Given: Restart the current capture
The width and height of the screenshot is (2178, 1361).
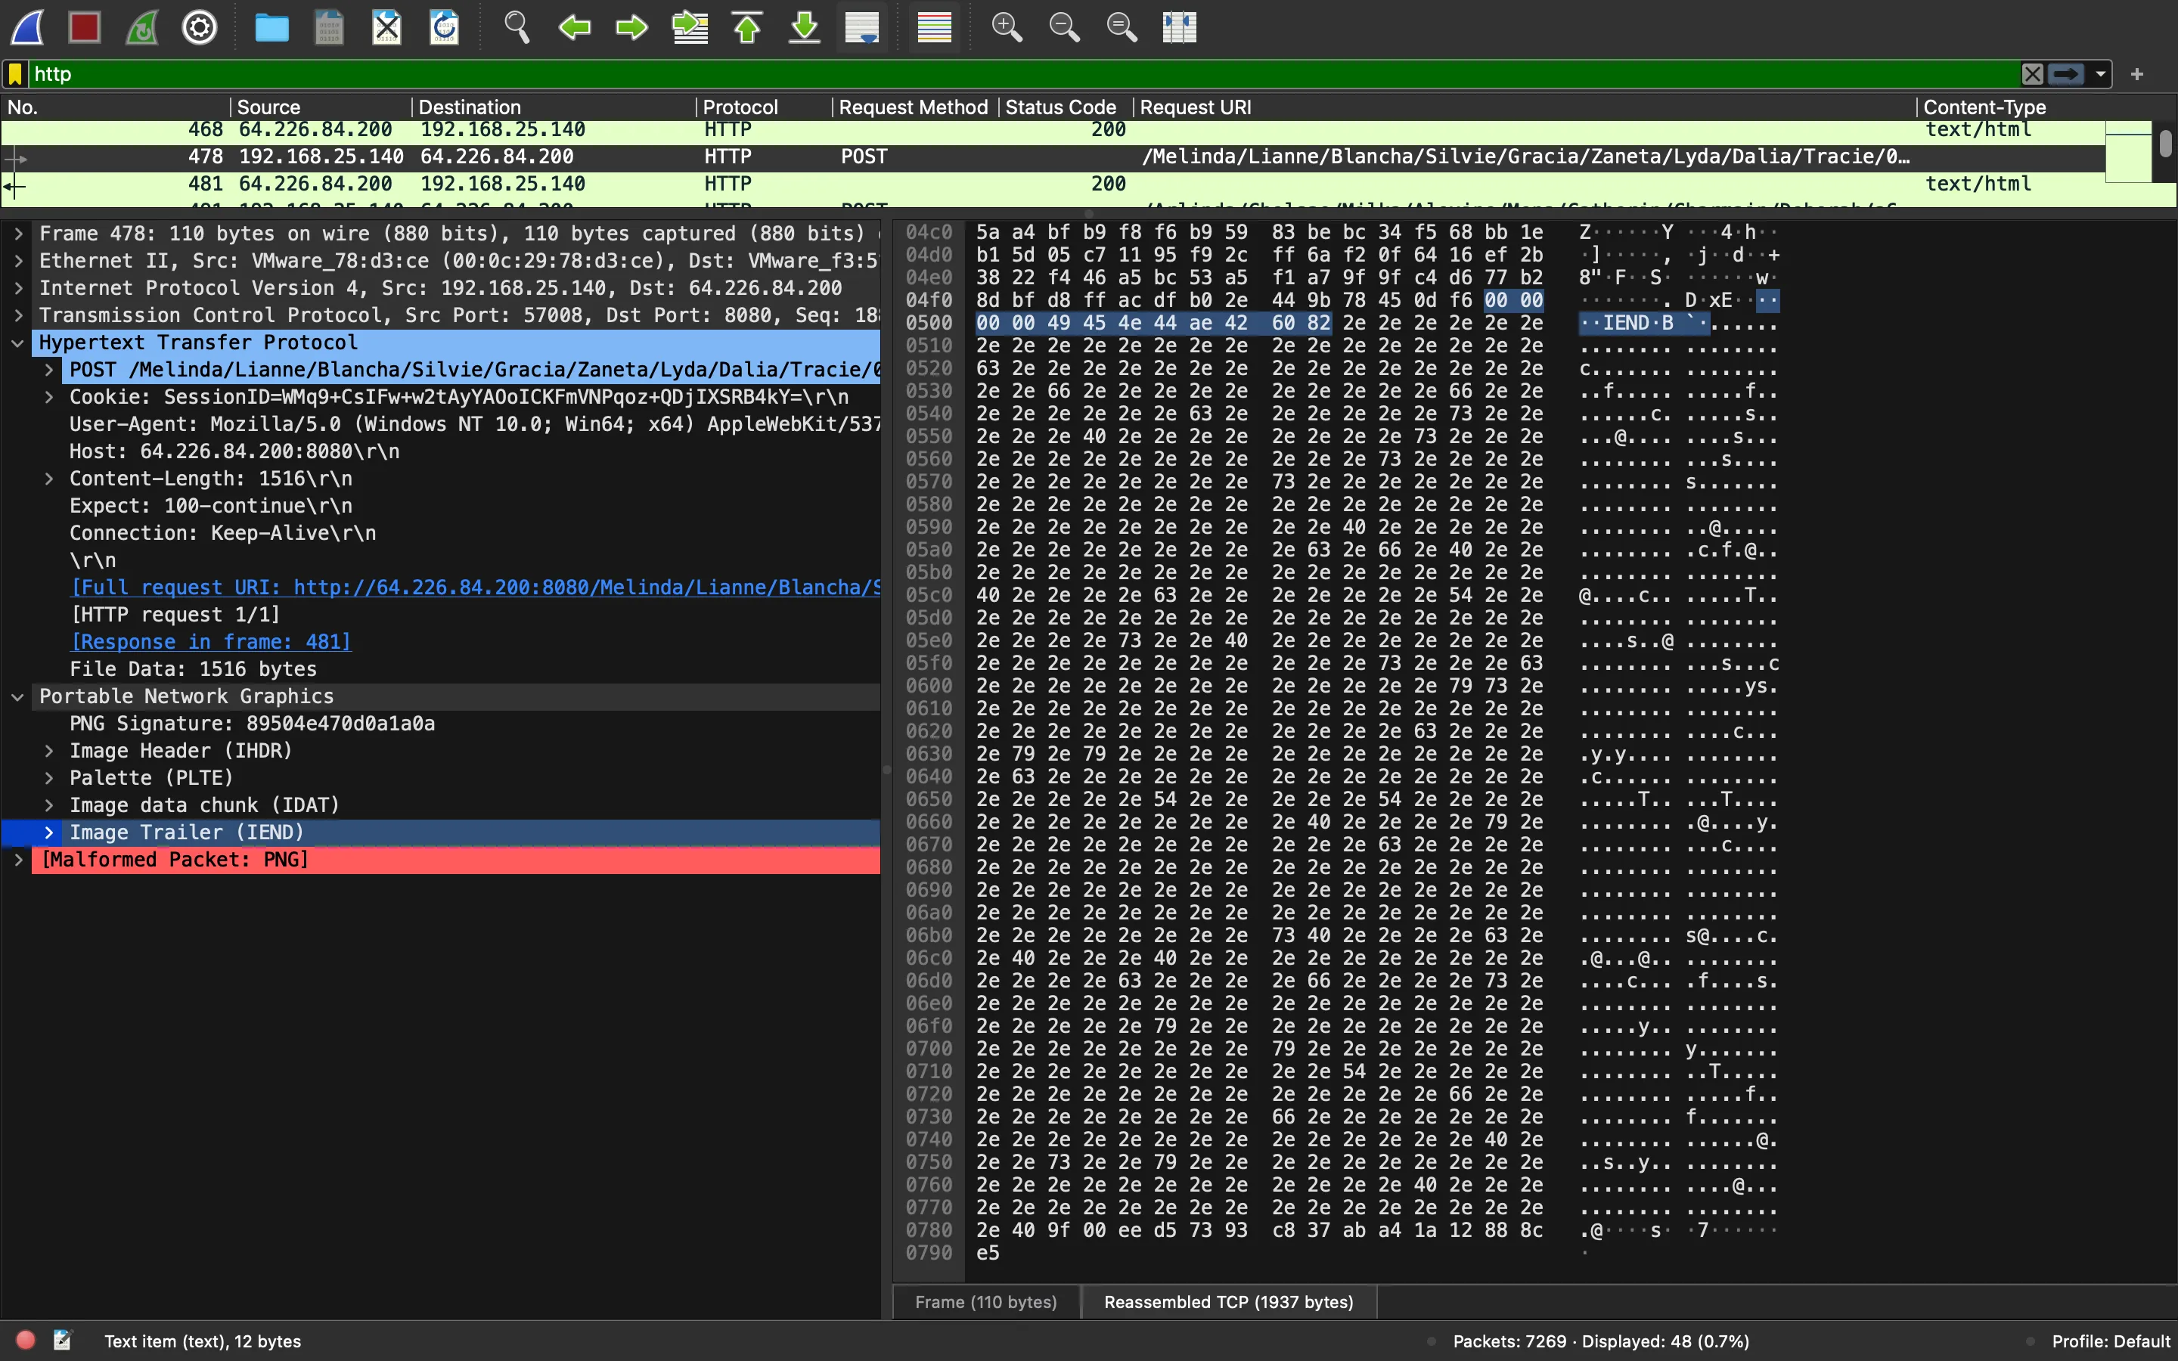Looking at the screenshot, I should pyautogui.click(x=142, y=27).
